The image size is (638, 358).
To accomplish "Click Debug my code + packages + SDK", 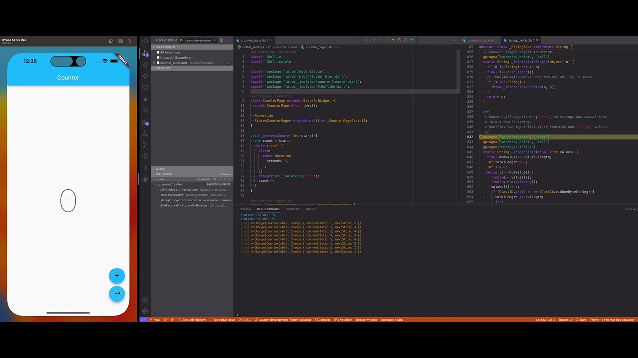I will coord(379,320).
